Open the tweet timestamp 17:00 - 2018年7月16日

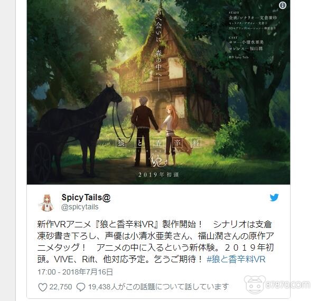click(75, 272)
